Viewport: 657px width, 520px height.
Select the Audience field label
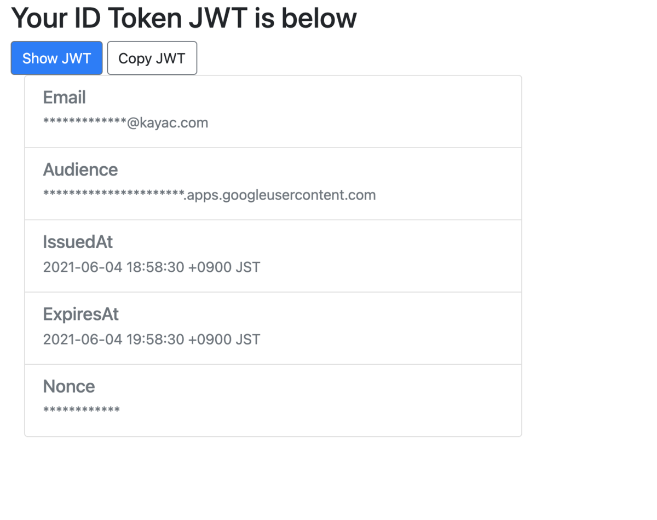point(80,170)
